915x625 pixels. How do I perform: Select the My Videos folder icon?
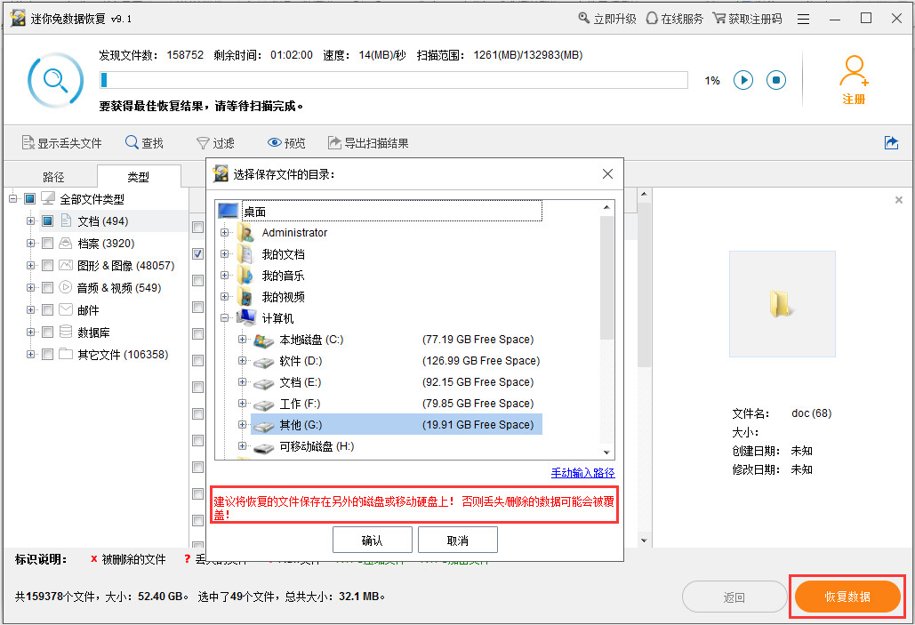tap(245, 297)
